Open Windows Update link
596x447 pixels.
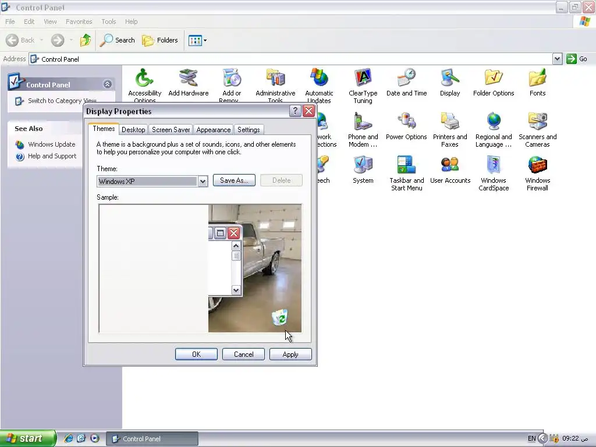pos(51,144)
